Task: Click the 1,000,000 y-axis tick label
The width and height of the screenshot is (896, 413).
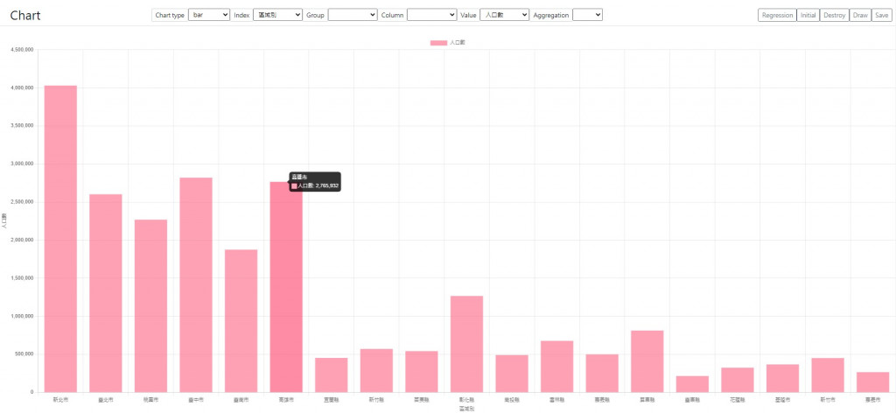Action: point(23,316)
